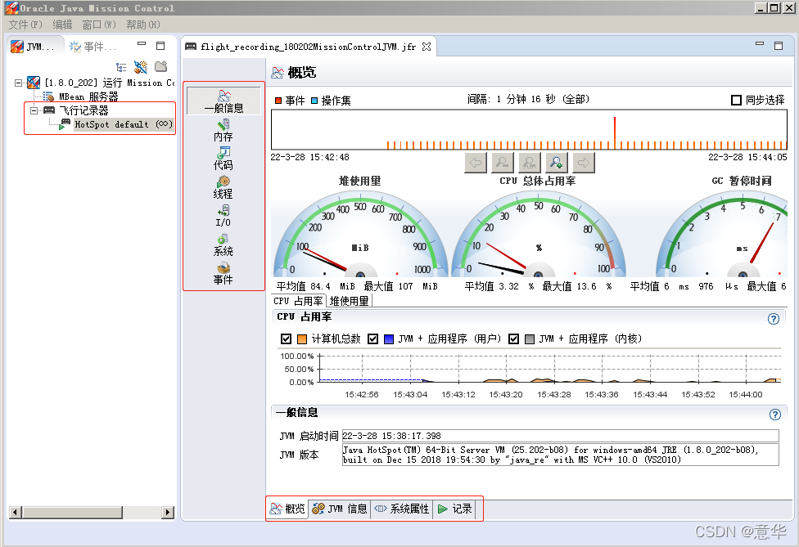799x547 pixels.
Task: Maximize the JVM browser view panel
Action: click(160, 45)
